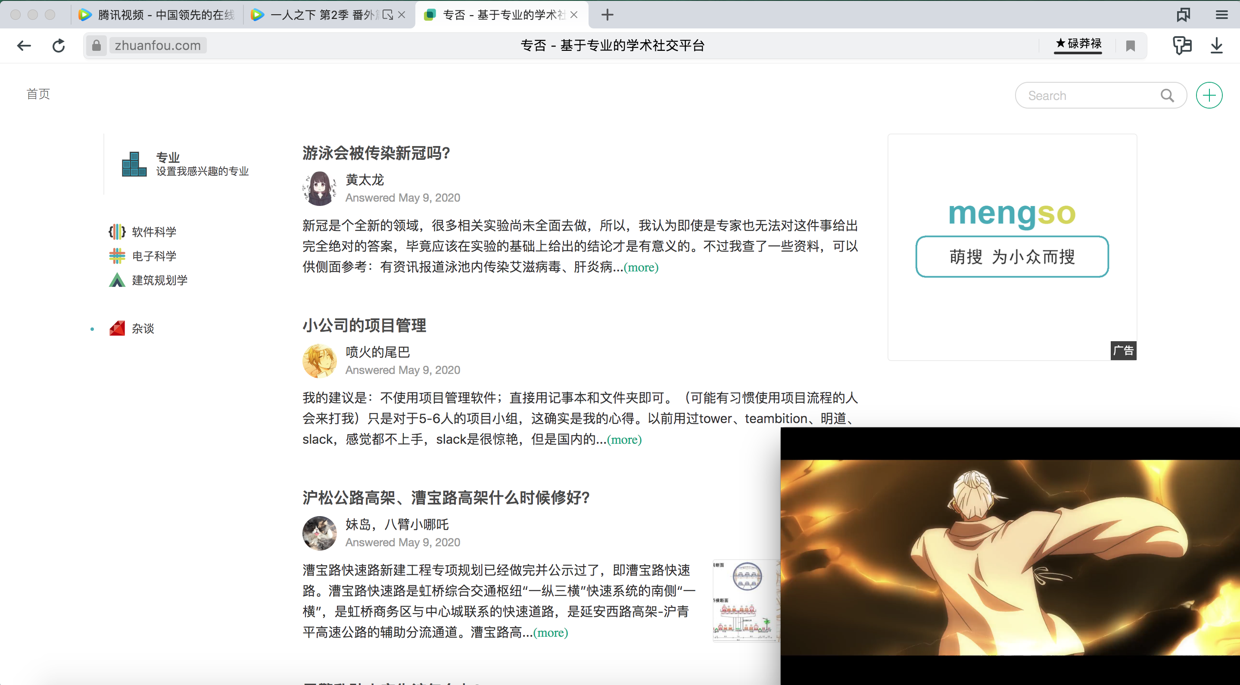Click the 首页 home link
This screenshot has height=685, width=1240.
(x=38, y=94)
